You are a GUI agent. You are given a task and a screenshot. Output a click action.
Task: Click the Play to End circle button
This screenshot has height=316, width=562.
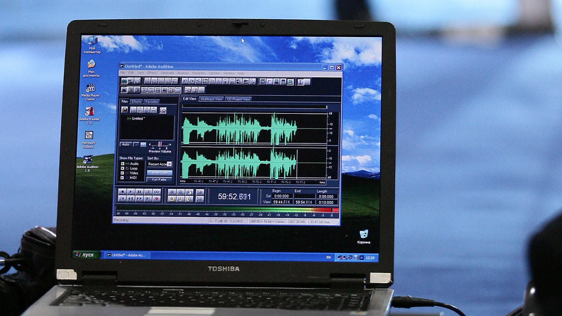coord(148,192)
